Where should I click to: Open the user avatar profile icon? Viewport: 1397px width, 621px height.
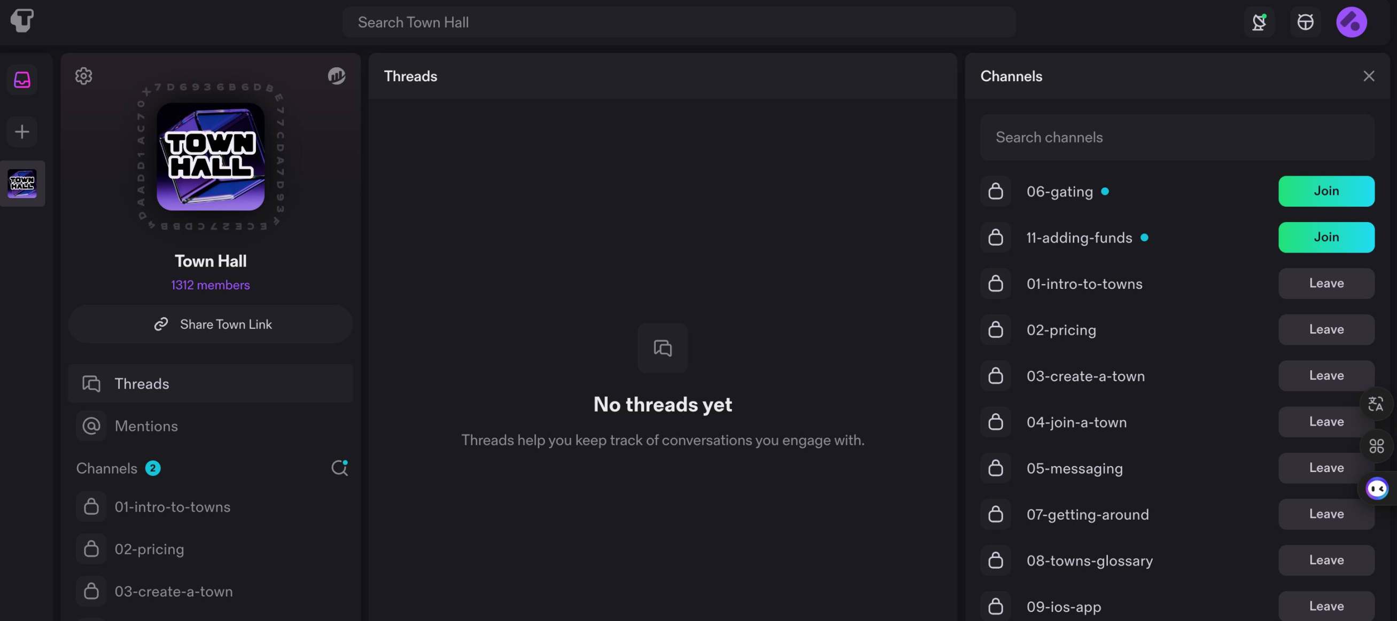coord(1352,21)
